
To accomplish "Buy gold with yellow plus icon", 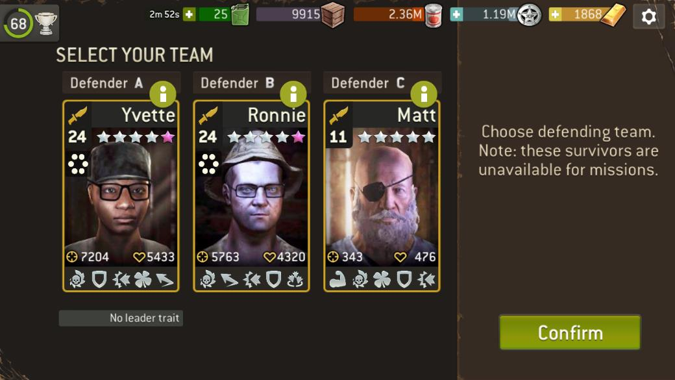I will point(555,14).
